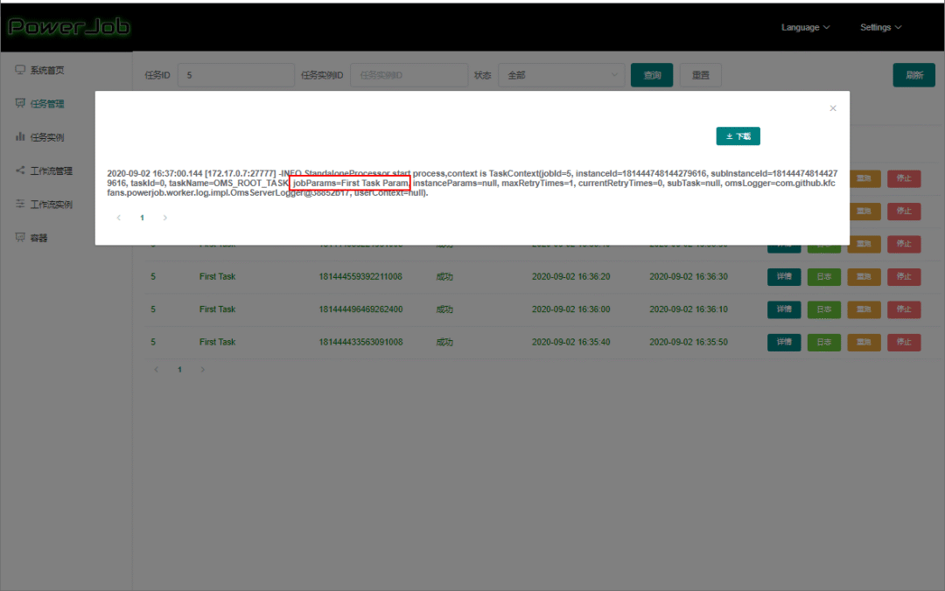
Task: Click the 重置 reset button
Action: 700,75
